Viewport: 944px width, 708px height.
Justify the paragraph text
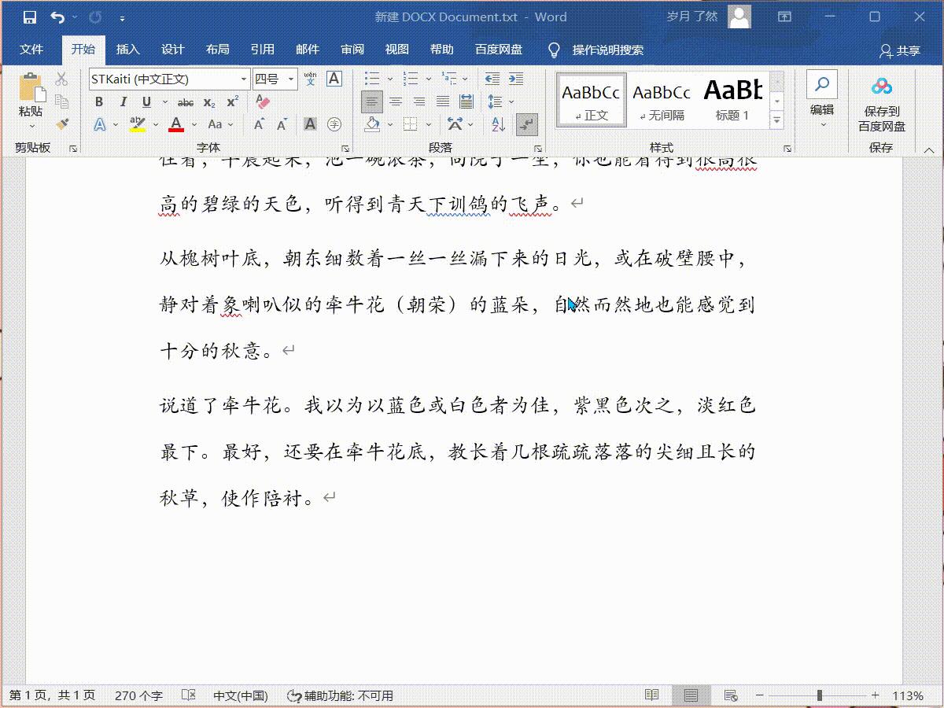(x=443, y=101)
